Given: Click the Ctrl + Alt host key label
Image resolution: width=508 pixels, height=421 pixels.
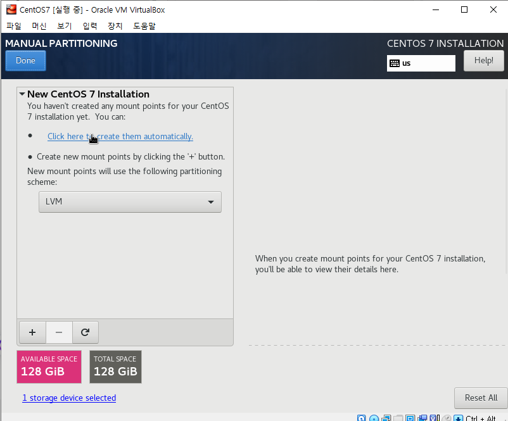Looking at the screenshot, I should point(481,418).
